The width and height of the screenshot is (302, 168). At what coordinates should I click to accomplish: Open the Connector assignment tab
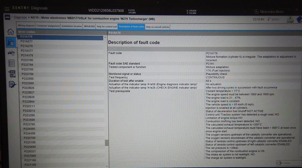coord(48,26)
